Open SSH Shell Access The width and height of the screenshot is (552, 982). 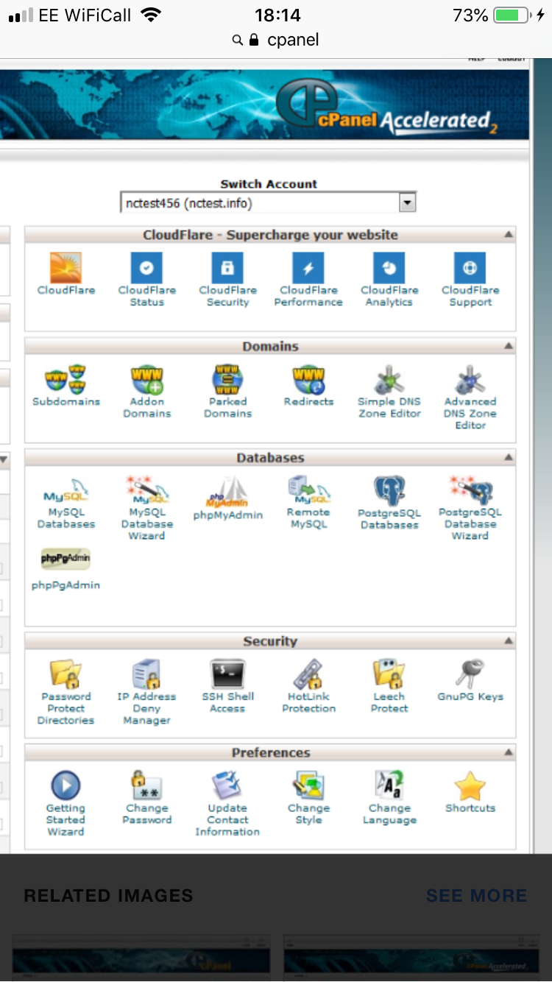227,674
